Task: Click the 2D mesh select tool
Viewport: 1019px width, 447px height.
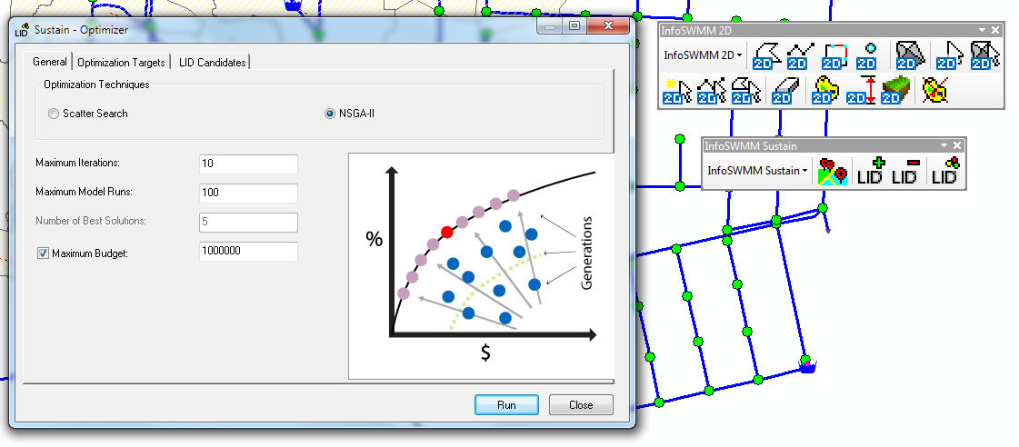Action: click(985, 55)
